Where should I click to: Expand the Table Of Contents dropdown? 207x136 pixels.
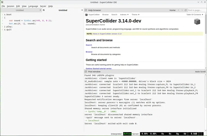tap(194, 15)
